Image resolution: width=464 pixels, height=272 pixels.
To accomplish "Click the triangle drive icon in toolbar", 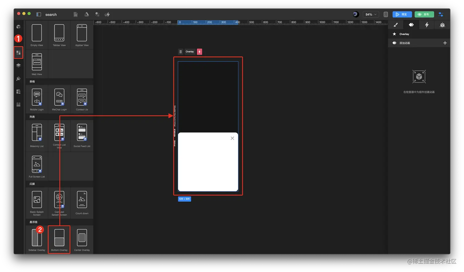I will pyautogui.click(x=87, y=14).
